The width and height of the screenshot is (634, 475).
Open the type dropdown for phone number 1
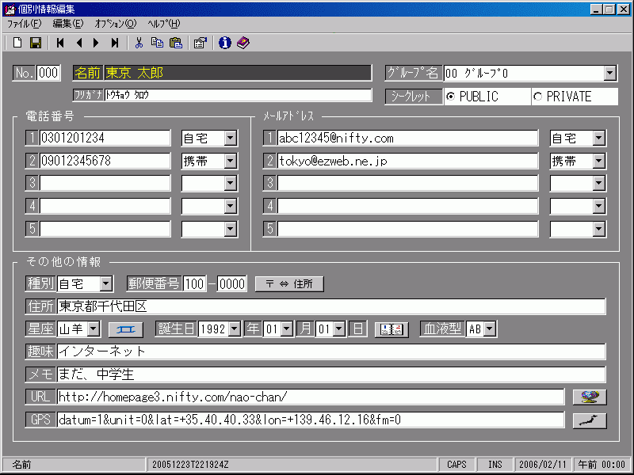point(231,138)
